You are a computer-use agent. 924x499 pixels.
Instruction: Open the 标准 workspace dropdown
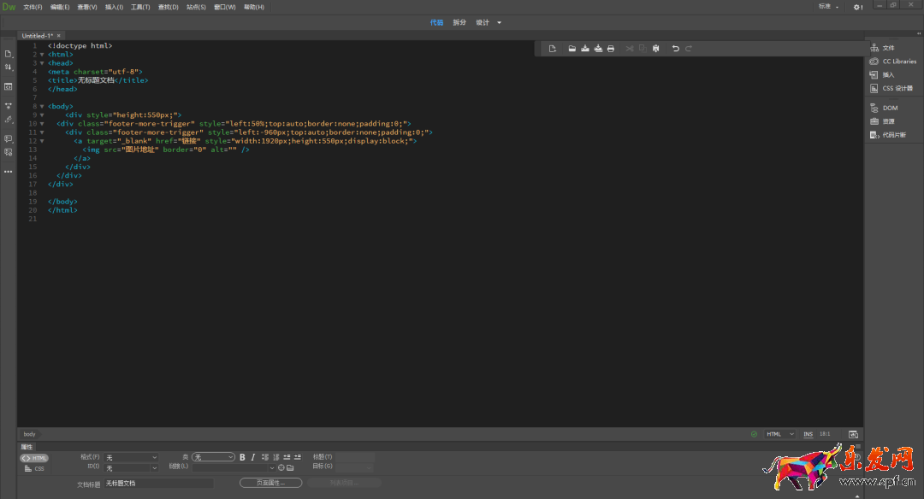pyautogui.click(x=828, y=7)
